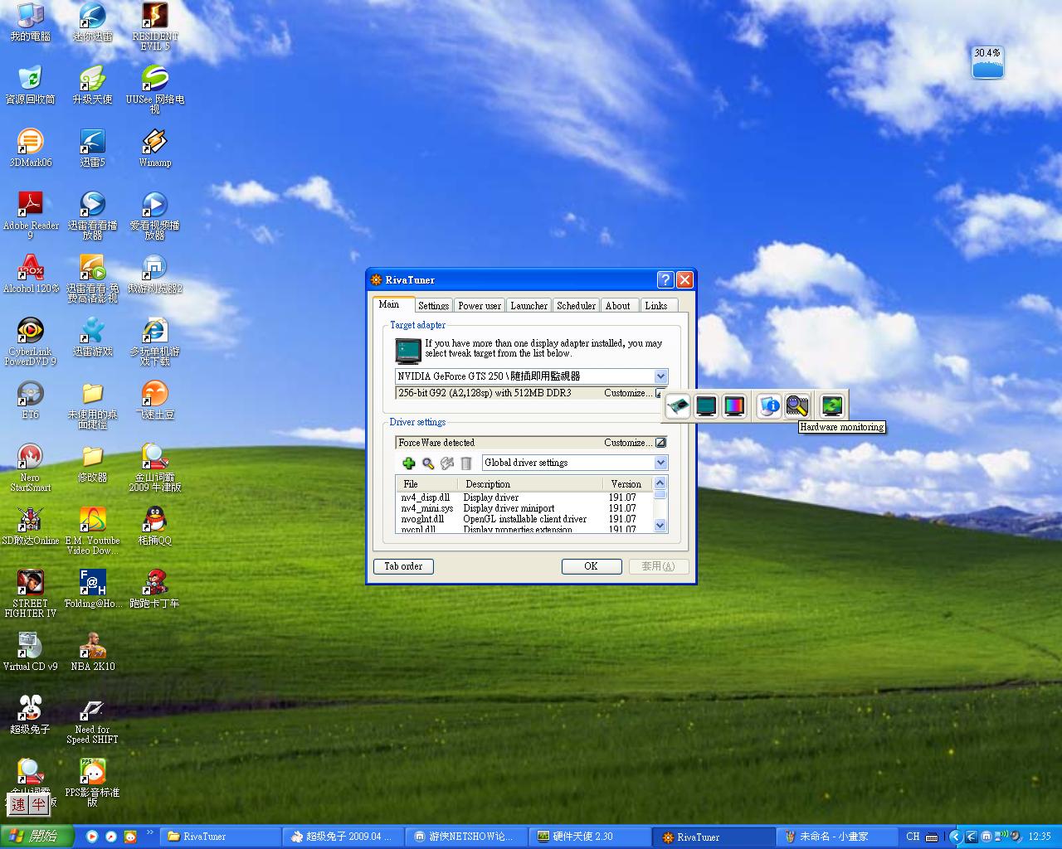1062x849 pixels.
Task: Click the green plus add icon
Action: click(408, 463)
